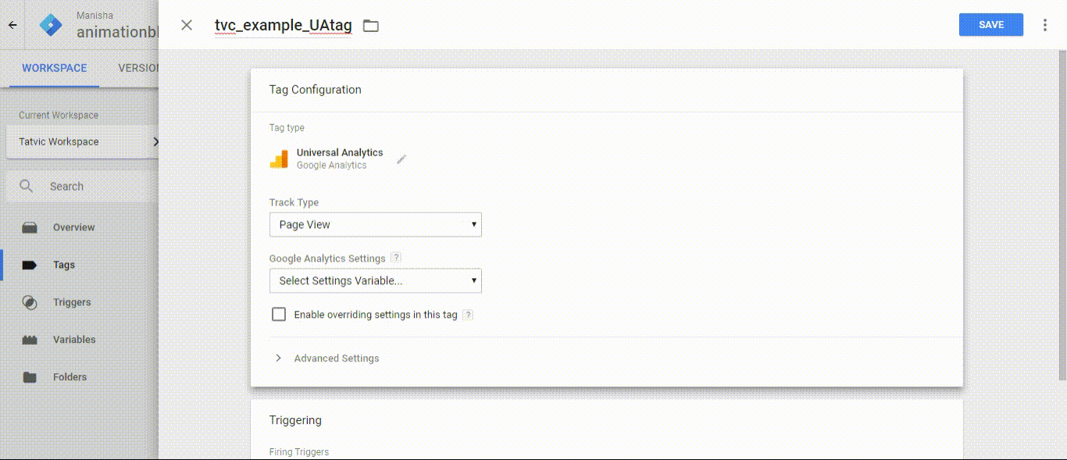Open the three-dot more options menu
Image resolution: width=1067 pixels, height=460 pixels.
[x=1045, y=25]
